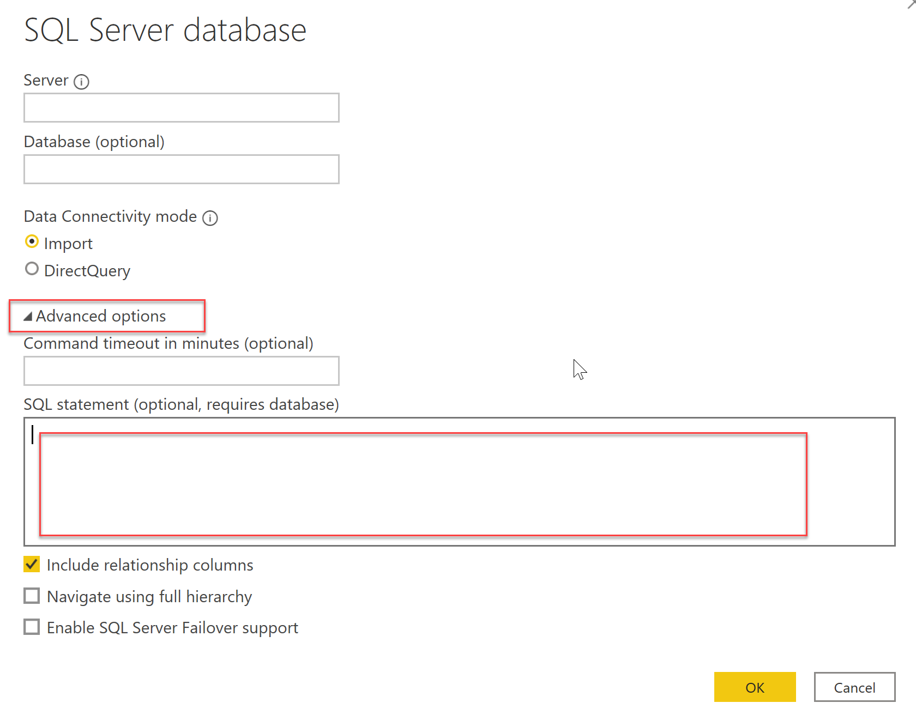Cancel the SQL Server database dialog
916x721 pixels.
(x=854, y=687)
